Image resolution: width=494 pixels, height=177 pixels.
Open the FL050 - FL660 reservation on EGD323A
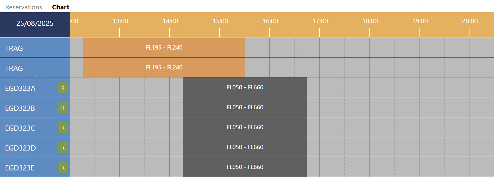coord(245,87)
